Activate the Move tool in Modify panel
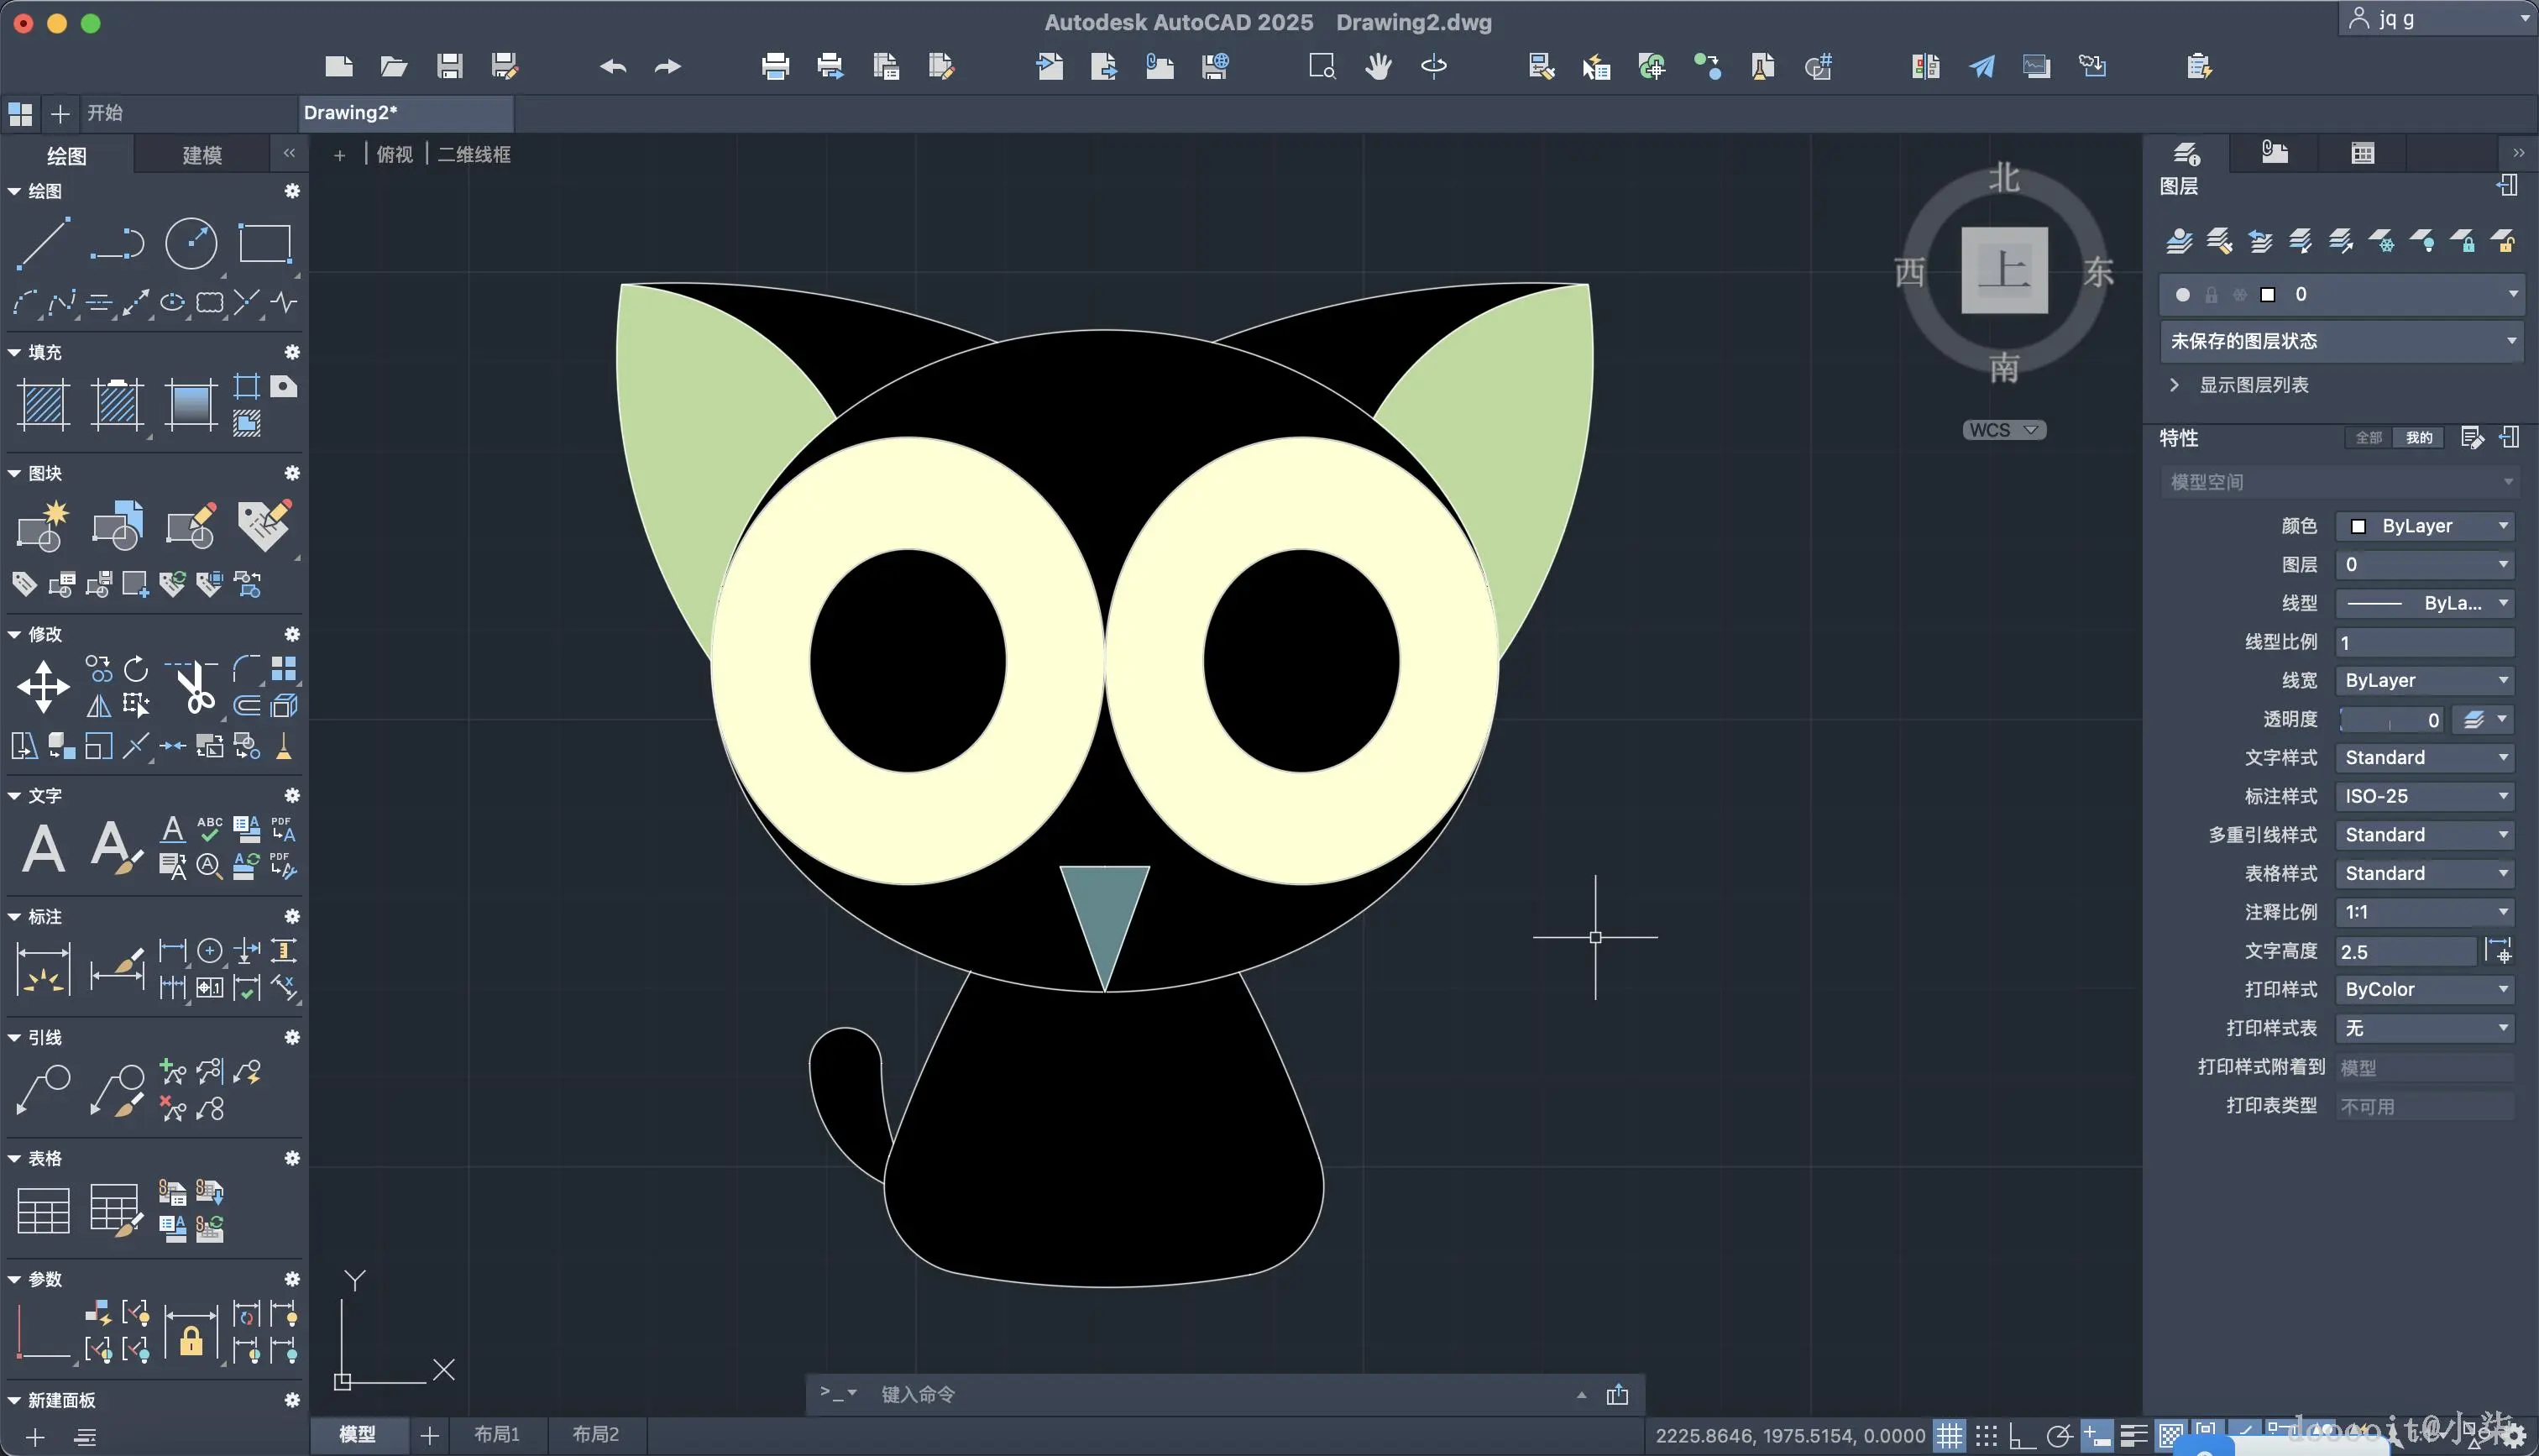This screenshot has height=1456, width=2539. click(x=43, y=687)
